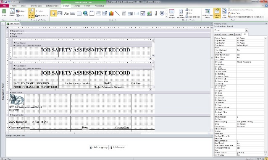Click Add a group button
Image resolution: width=268 pixels, height=160 pixels.
99,147
